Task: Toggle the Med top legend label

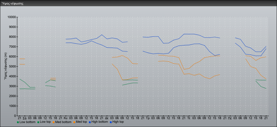Action: coord(82,122)
